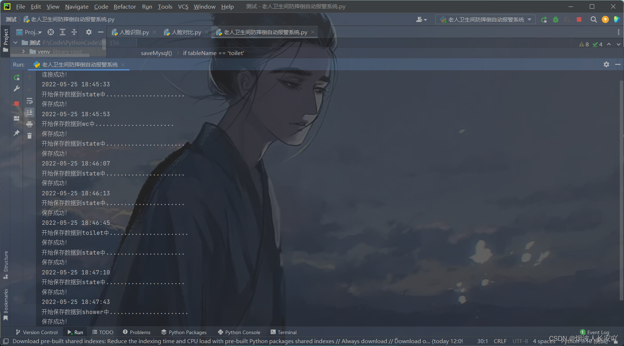Debug the configuration with bug icon
The image size is (624, 346).
point(556,19)
